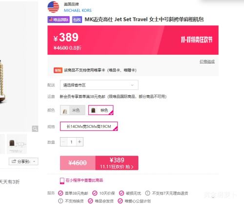Decrease quantity with the minus button

coord(63,142)
